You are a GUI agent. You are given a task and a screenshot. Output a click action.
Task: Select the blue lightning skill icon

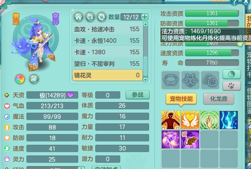(229, 120)
